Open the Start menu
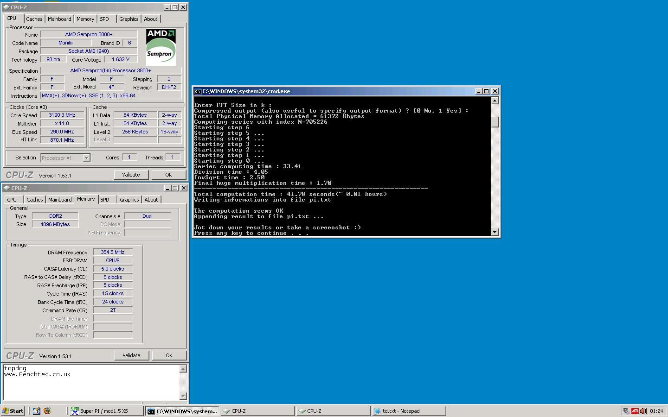Image resolution: width=668 pixels, height=417 pixels. point(13,411)
